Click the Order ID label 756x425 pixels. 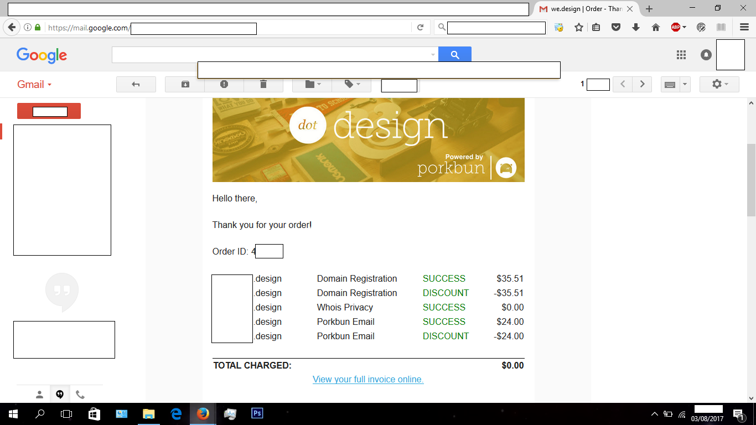click(231, 251)
